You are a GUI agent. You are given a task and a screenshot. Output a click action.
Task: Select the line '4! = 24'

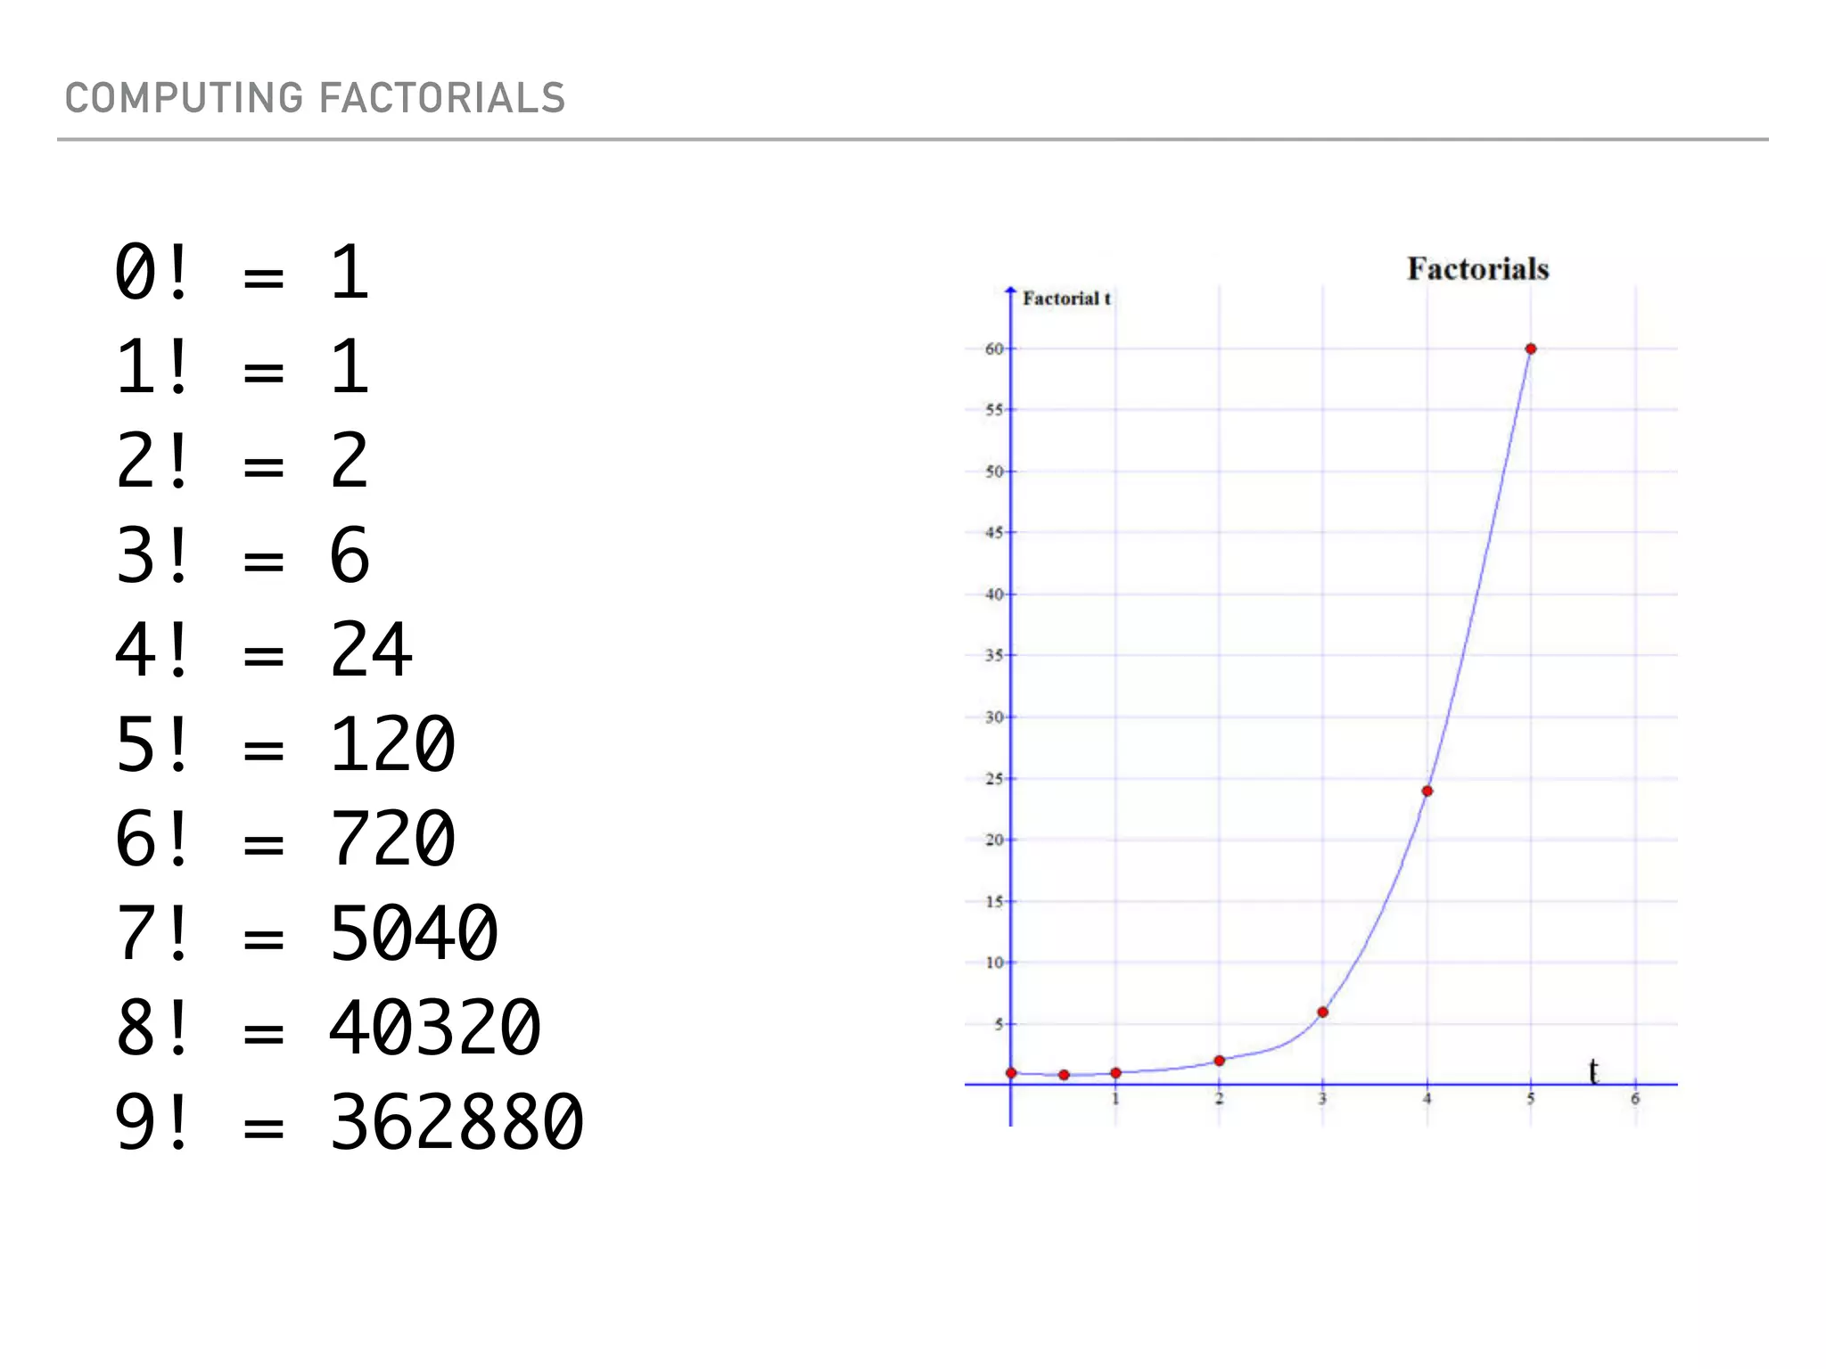coord(264,651)
